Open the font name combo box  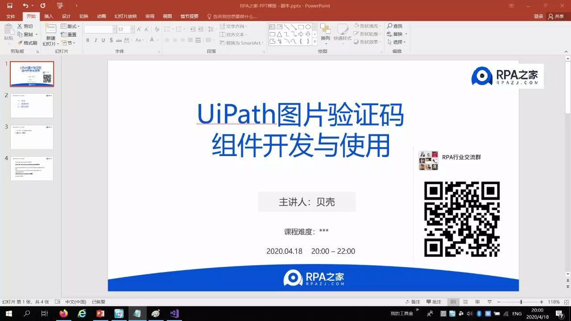[99, 29]
